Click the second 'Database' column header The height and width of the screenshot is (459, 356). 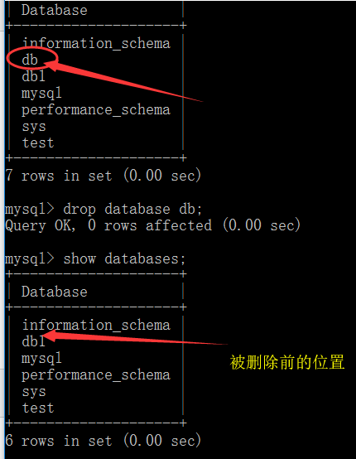tap(55, 292)
